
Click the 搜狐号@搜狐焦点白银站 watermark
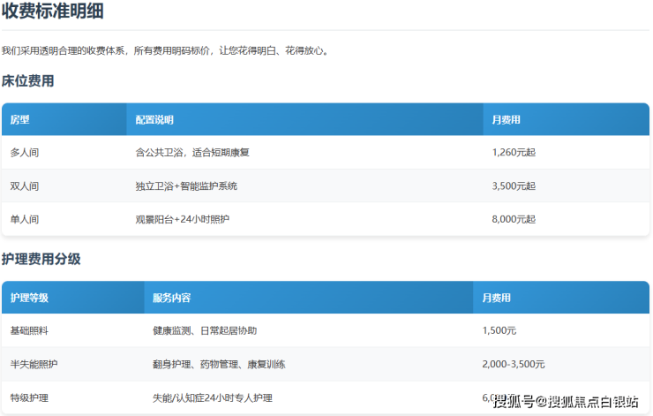[566, 402]
